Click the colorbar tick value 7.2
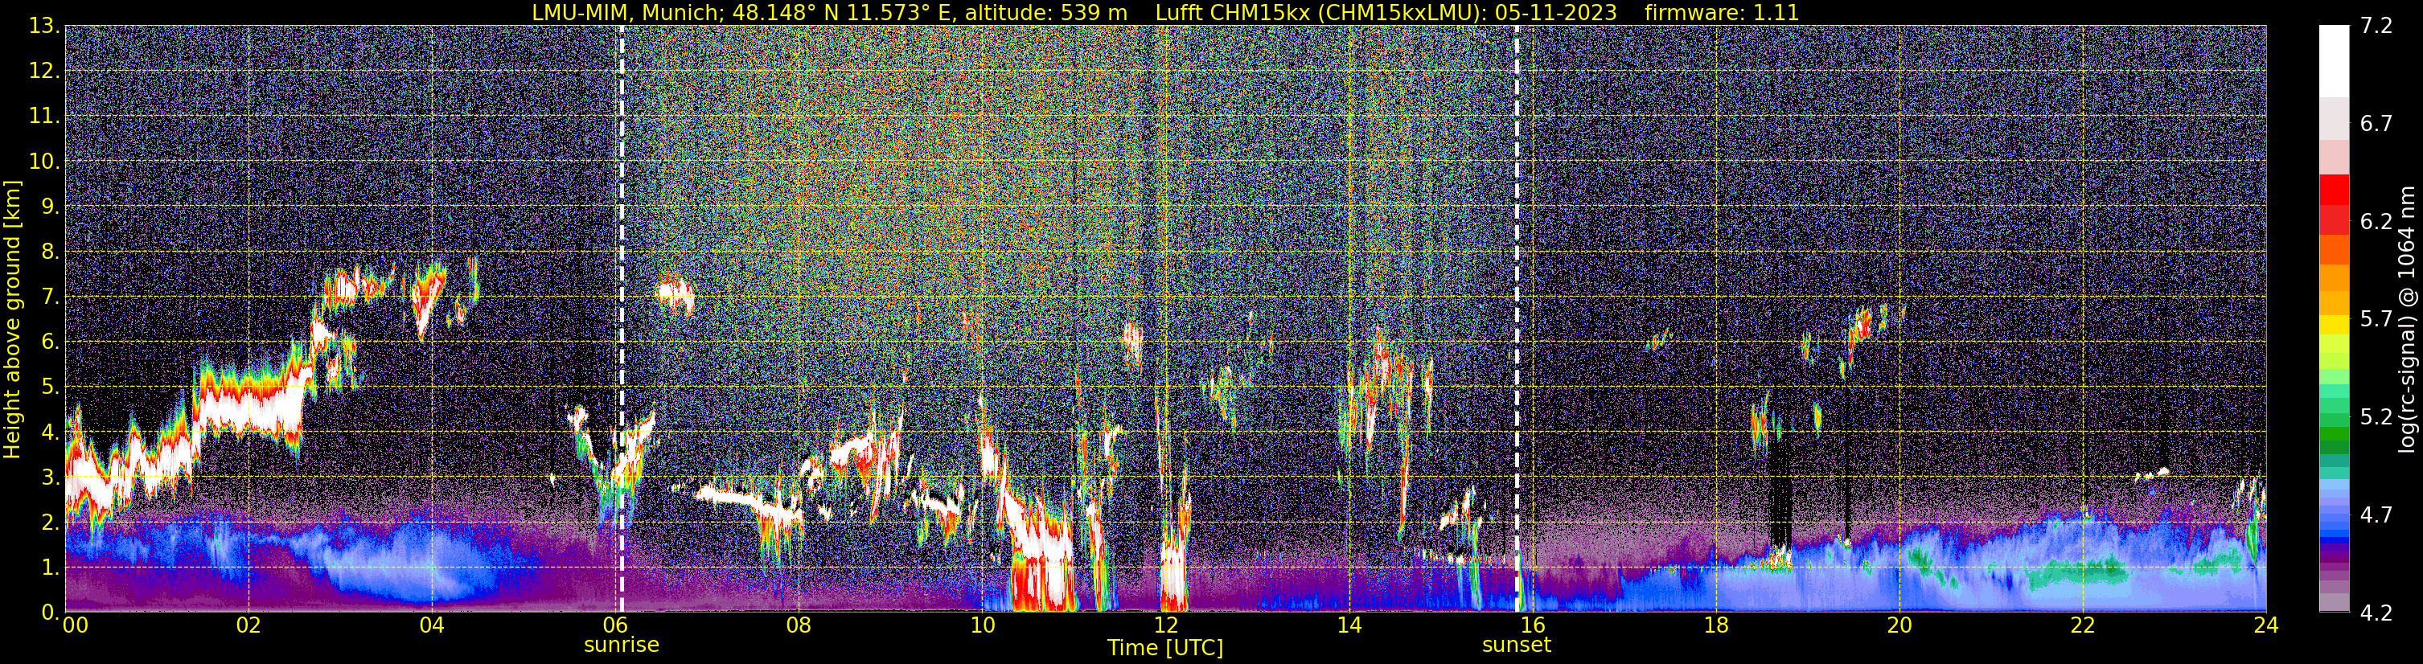The width and height of the screenshot is (2423, 664). pyautogui.click(x=2376, y=27)
